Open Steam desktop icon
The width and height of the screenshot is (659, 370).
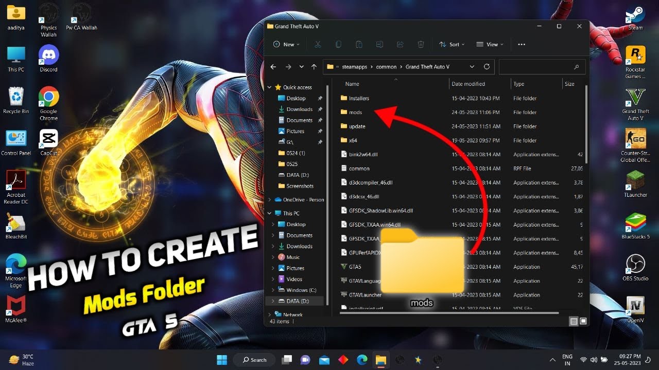pos(635,17)
